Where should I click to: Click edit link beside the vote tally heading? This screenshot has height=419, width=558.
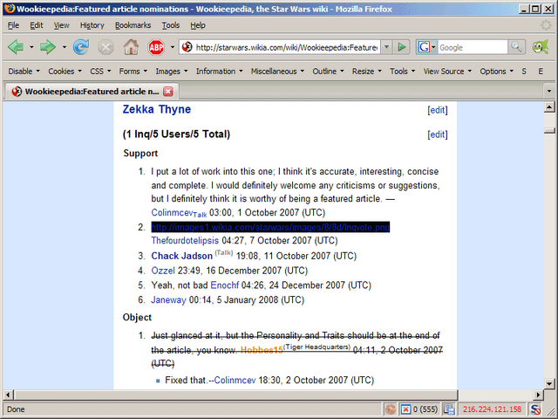438,134
